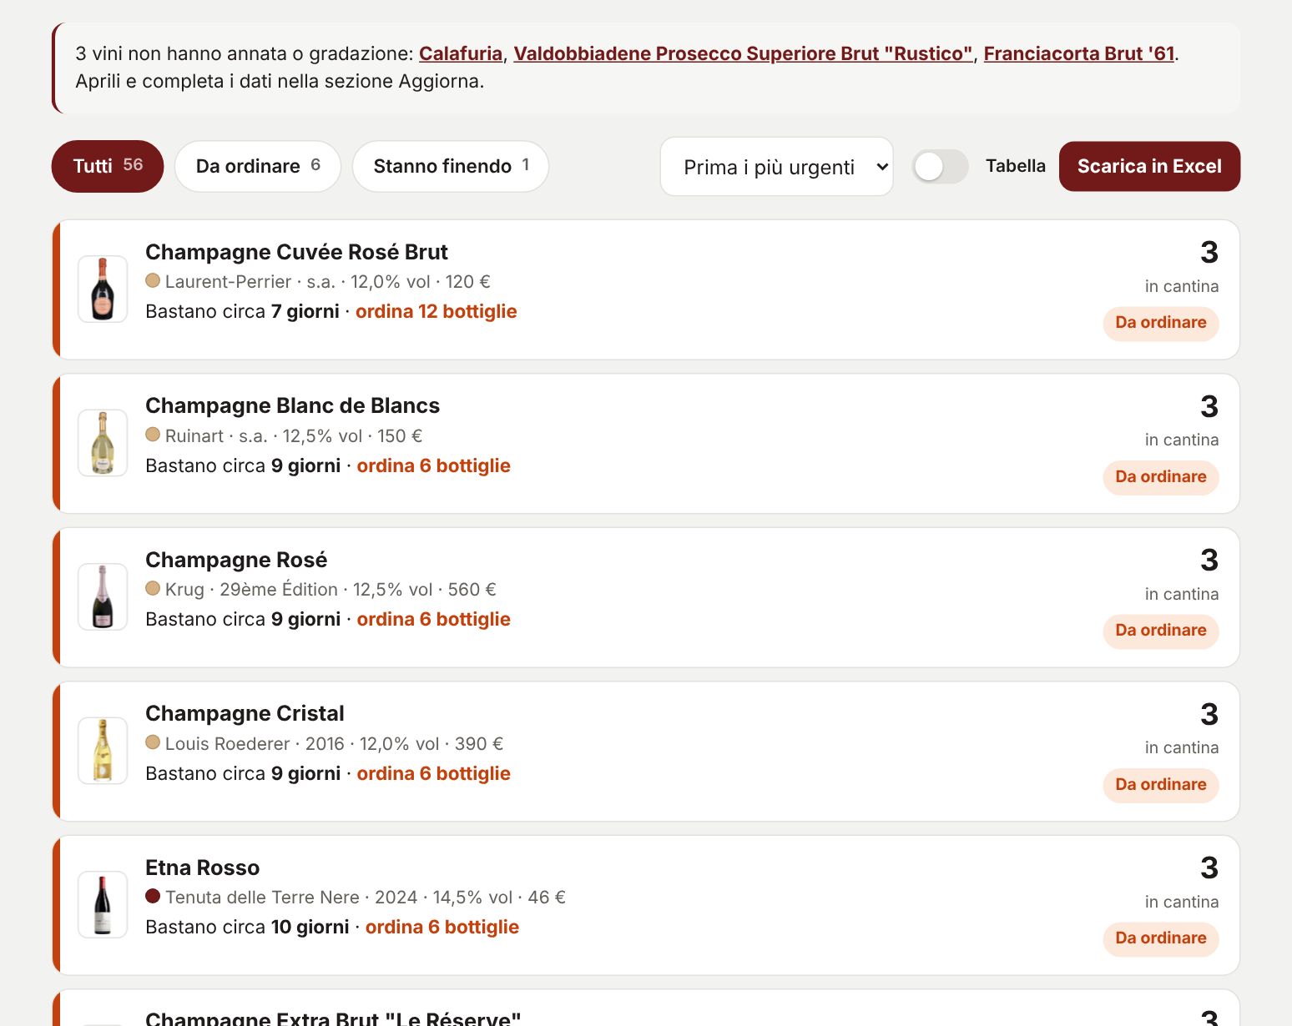
Task: Click the Krug Champagne Rosé bottle icon
Action: pos(103,596)
